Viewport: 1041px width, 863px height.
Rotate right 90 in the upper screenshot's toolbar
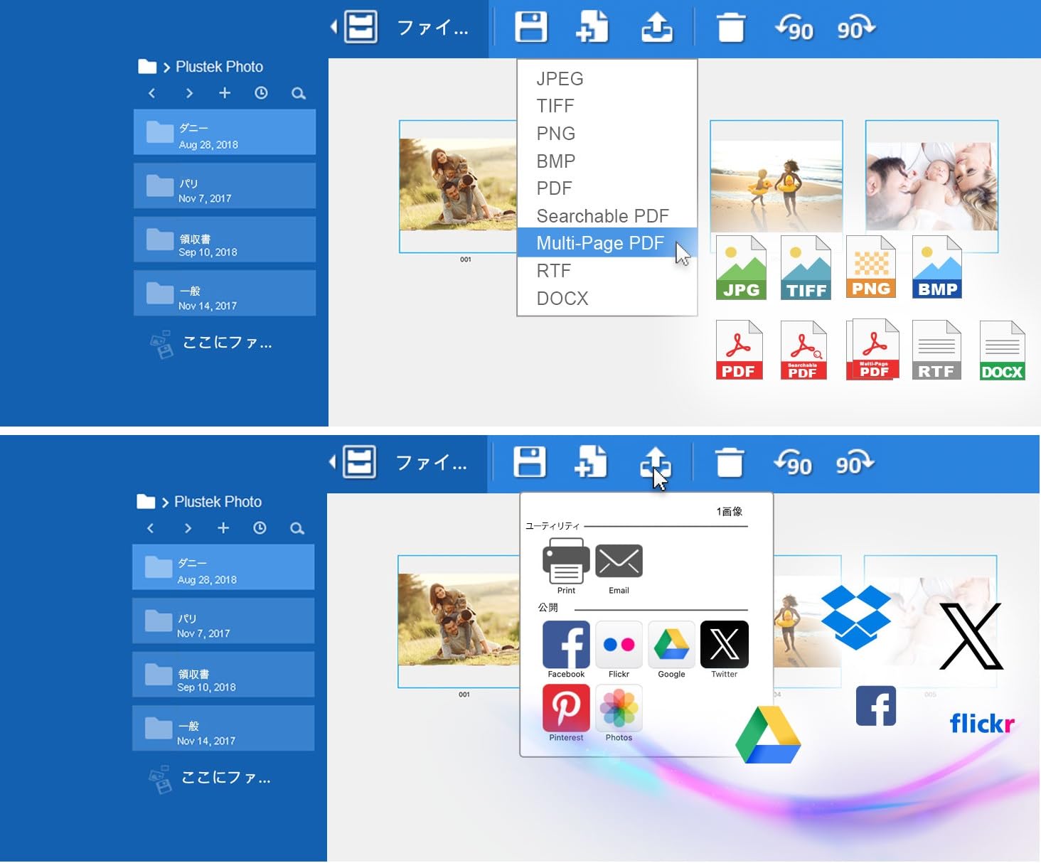856,28
